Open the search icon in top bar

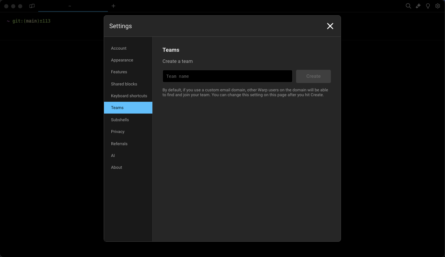408,6
